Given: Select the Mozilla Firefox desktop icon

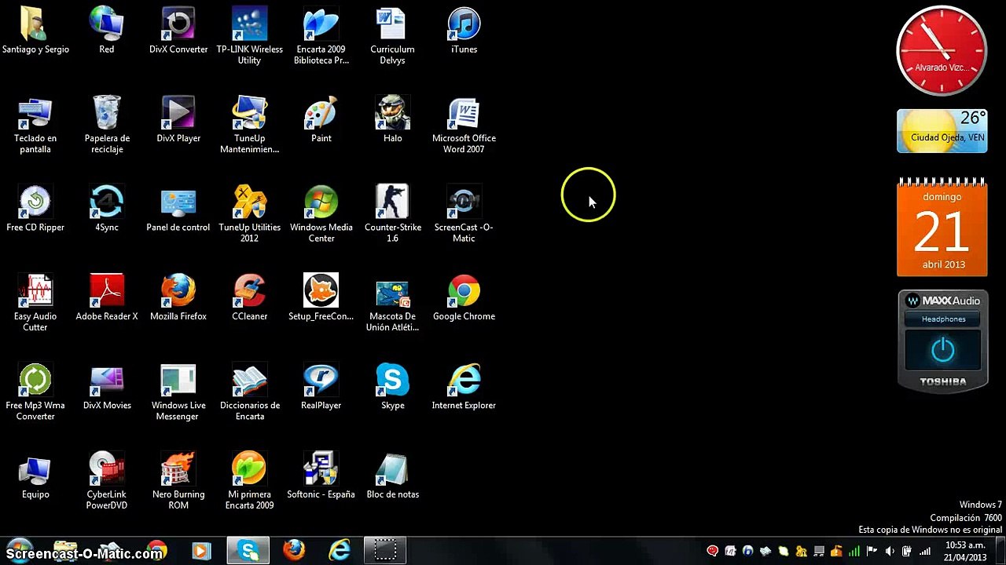Looking at the screenshot, I should 178,298.
